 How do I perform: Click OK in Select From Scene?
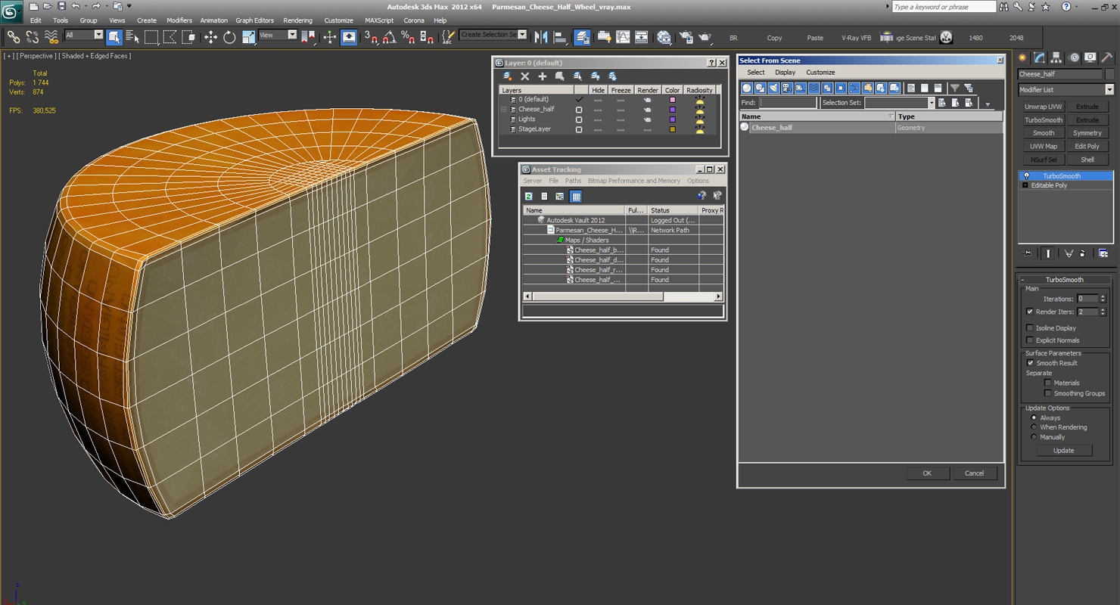927,473
